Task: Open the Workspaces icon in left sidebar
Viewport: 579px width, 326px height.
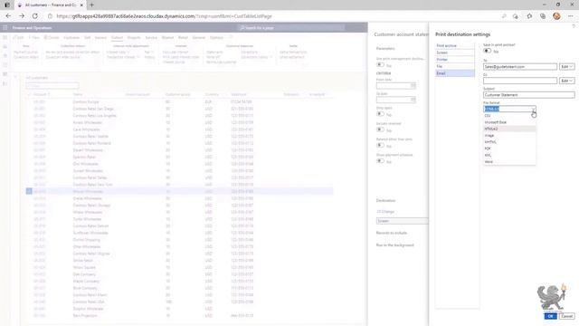Action: [x=5, y=74]
